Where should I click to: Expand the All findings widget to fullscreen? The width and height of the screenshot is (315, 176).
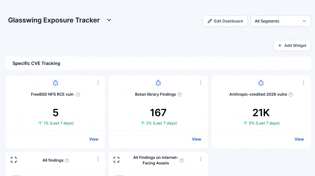click(14, 160)
